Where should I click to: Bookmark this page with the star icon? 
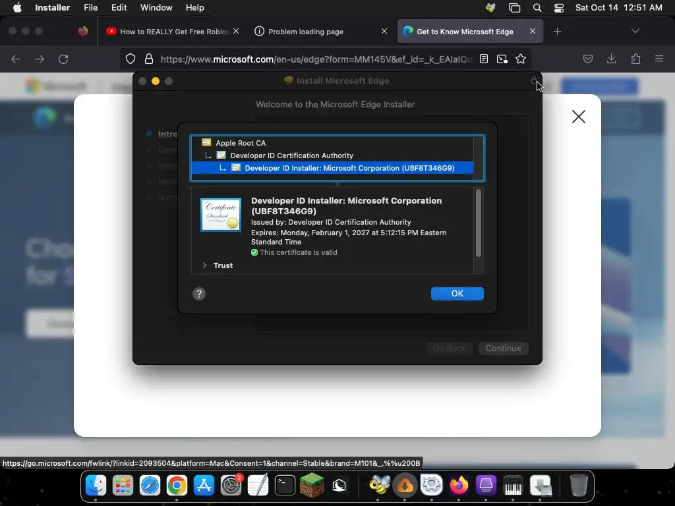coord(521,59)
